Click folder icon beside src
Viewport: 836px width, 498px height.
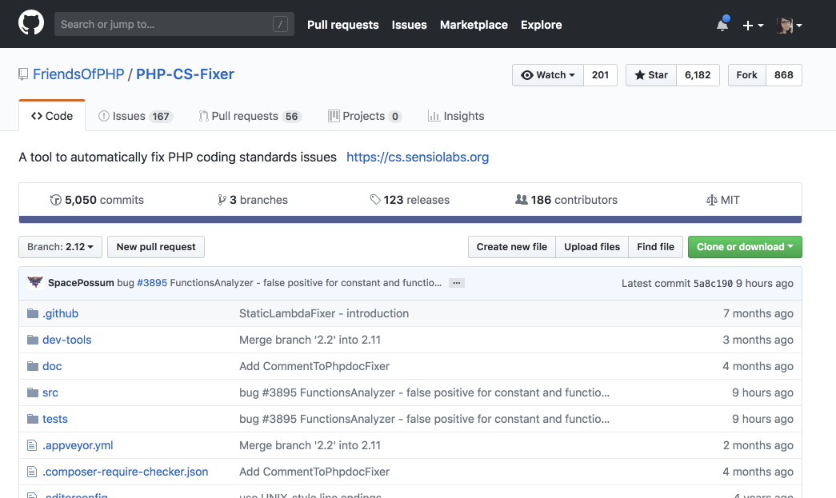click(x=33, y=392)
